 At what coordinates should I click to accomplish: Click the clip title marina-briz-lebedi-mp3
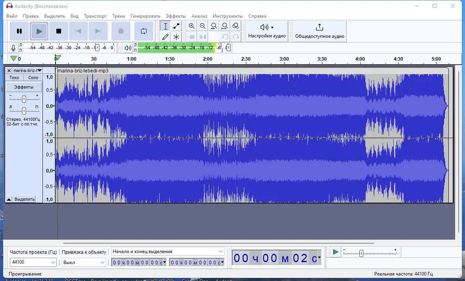(x=83, y=71)
